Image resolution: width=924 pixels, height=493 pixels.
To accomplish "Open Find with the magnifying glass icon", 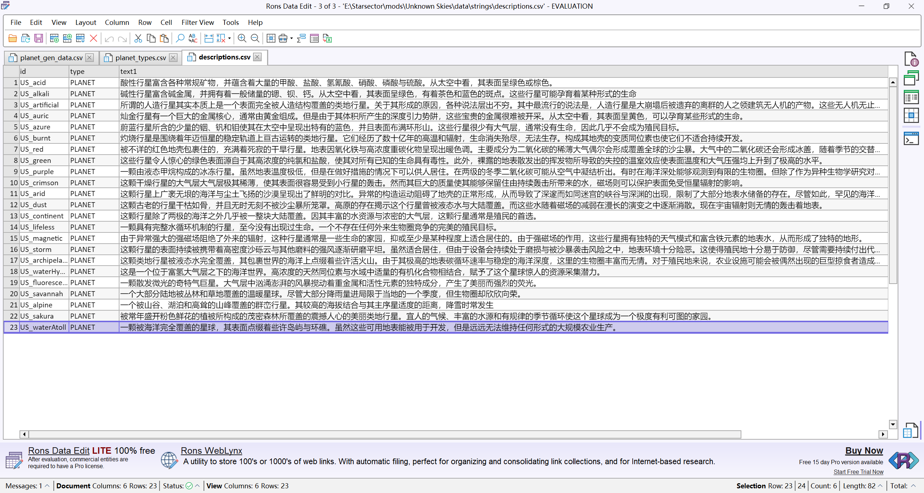I will coord(180,38).
